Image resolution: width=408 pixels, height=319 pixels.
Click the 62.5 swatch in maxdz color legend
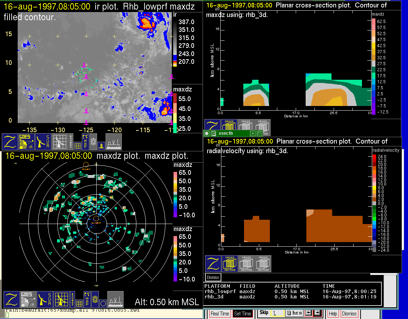click(374, 21)
